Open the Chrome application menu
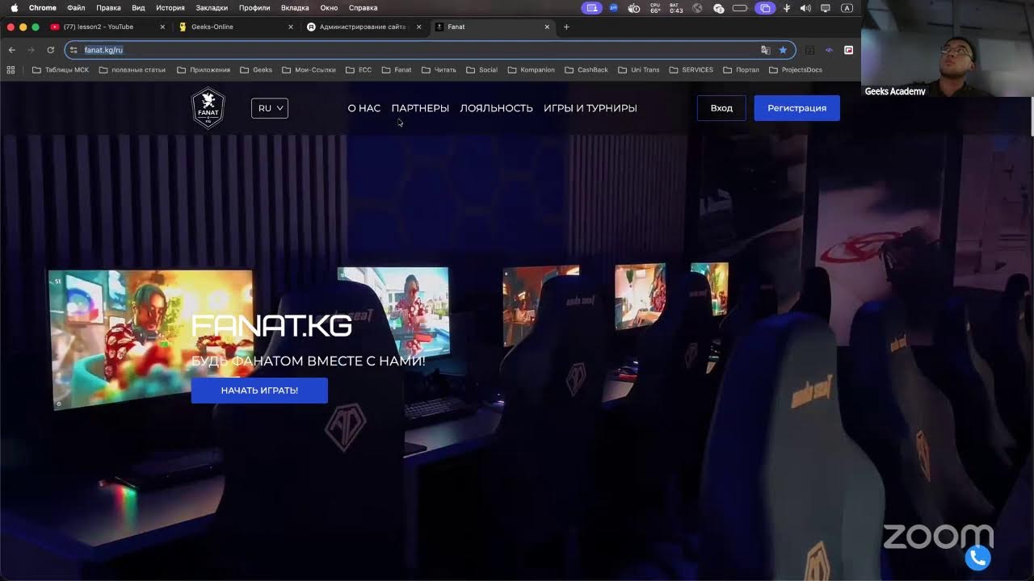 pos(43,8)
